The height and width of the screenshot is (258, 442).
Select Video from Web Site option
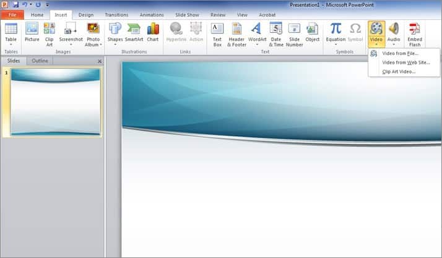pos(405,62)
